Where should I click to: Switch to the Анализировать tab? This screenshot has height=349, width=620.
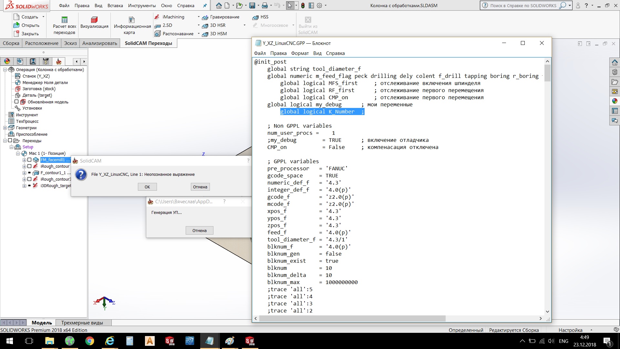[x=99, y=43]
